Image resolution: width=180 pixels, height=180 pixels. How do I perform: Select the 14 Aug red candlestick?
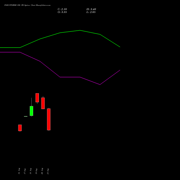coord(20,128)
